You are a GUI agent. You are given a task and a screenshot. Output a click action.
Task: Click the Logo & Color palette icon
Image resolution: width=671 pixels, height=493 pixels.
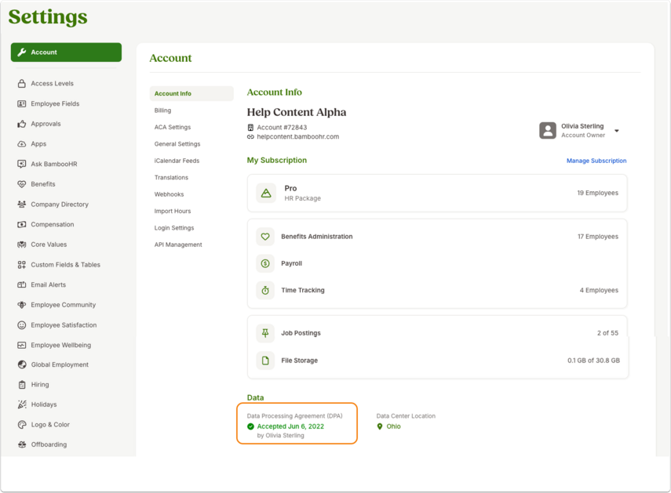pos(22,425)
